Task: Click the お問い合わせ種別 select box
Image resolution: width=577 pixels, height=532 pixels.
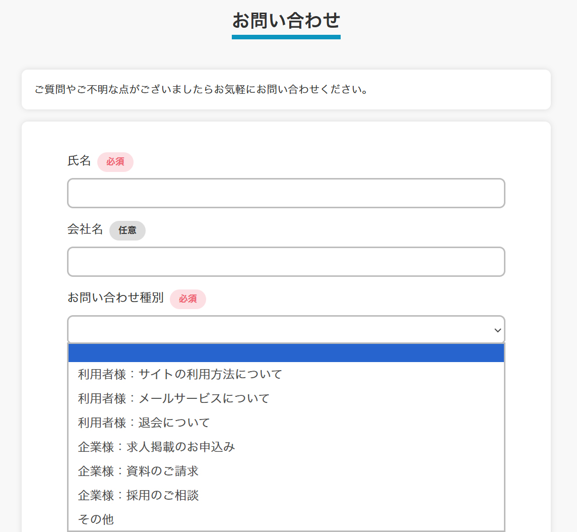Action: pyautogui.click(x=286, y=329)
